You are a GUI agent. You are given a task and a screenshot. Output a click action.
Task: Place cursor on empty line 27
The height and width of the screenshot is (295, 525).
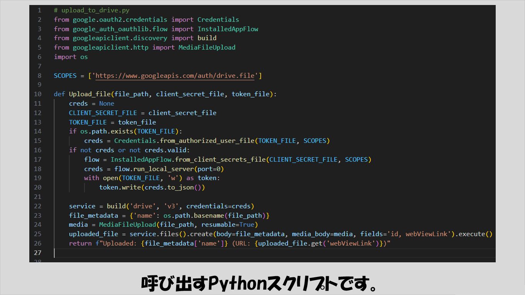tap(154, 253)
